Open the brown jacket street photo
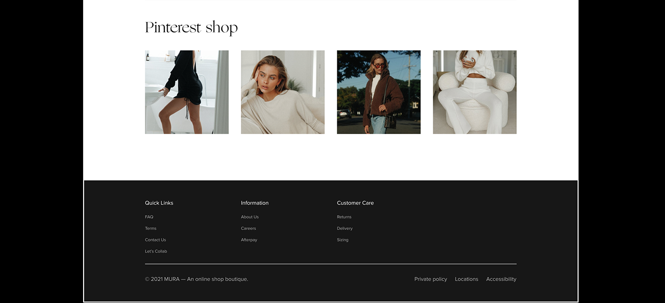The width and height of the screenshot is (665, 303). point(379,92)
